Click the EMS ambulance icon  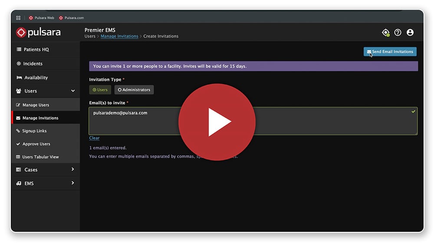(x=19, y=183)
